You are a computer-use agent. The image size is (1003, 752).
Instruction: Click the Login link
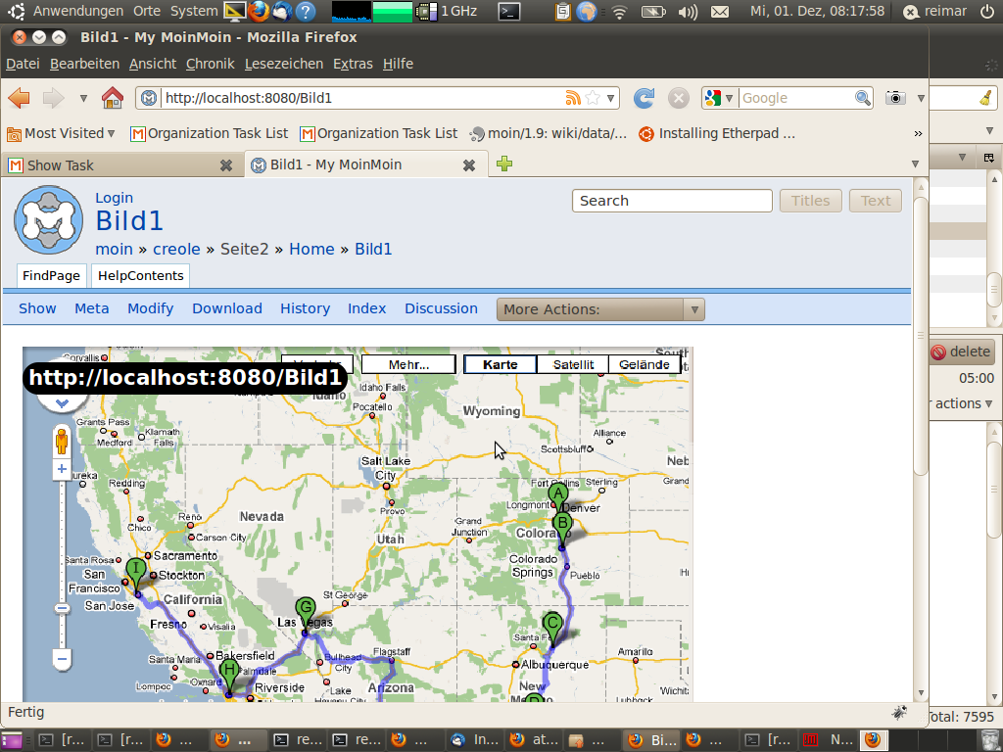tap(114, 198)
